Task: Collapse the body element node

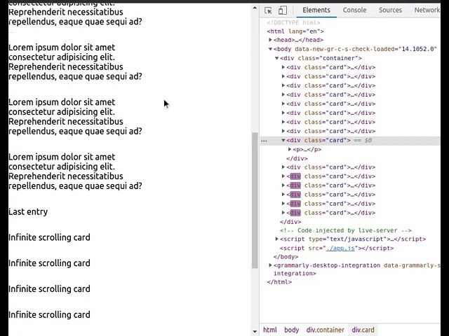Action: 270,49
